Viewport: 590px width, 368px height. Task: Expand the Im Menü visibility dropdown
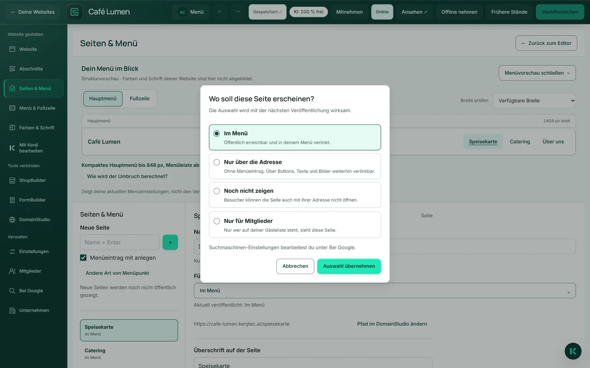pos(385,290)
